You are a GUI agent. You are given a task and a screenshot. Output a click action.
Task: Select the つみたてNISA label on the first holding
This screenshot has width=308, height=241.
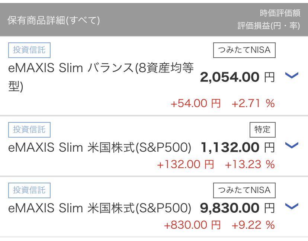coord(244,50)
